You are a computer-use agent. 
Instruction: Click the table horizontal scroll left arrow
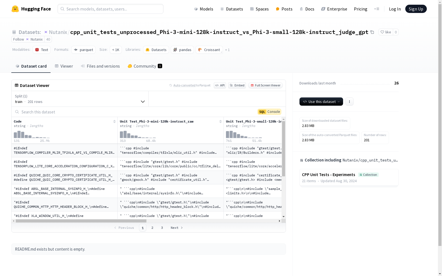(x=14, y=221)
